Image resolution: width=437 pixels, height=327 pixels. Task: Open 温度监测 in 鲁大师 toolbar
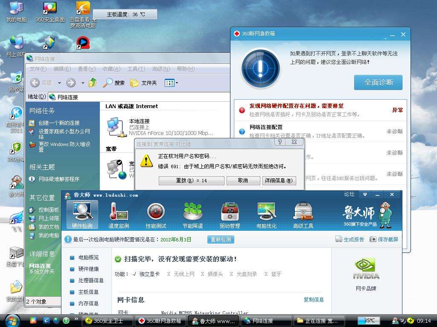tap(119, 214)
